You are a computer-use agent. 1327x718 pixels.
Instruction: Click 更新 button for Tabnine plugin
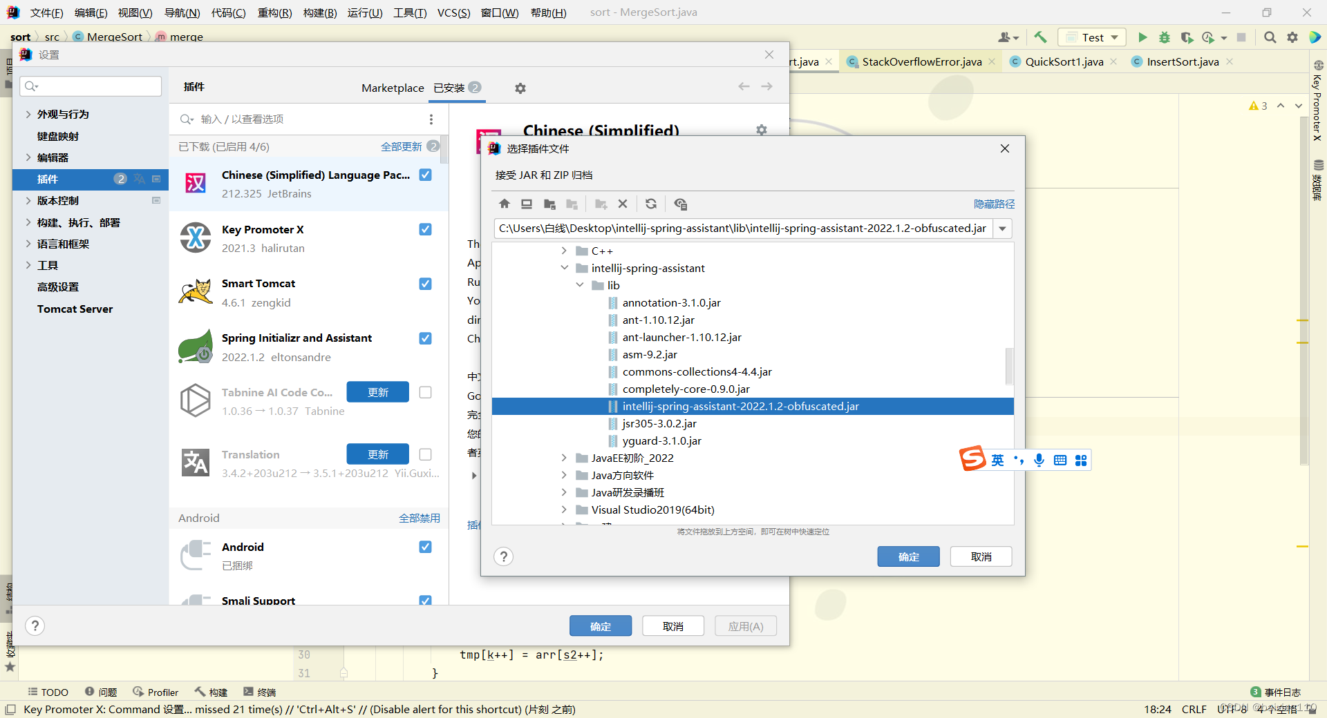click(x=377, y=392)
